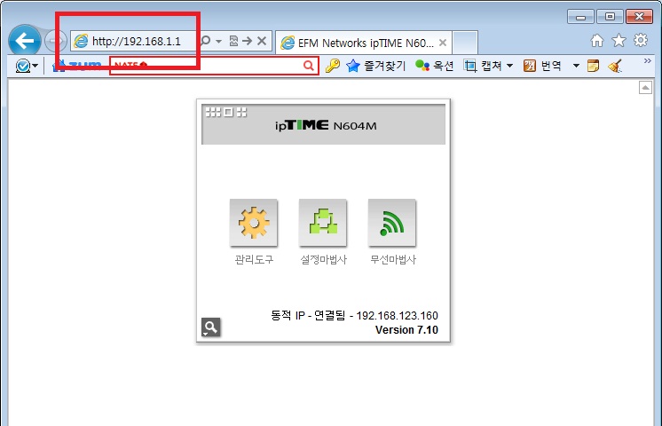Click the Internet Explorer page icon in address bar

[x=81, y=41]
